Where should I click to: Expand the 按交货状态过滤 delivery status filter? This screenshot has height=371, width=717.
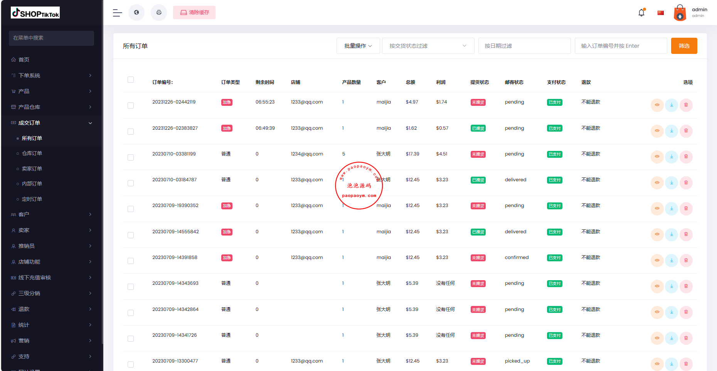coord(428,46)
